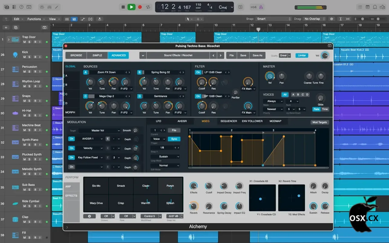Disable the Velocity modulation On button
Screen dimensions: 389x243
pyautogui.click(x=71, y=148)
